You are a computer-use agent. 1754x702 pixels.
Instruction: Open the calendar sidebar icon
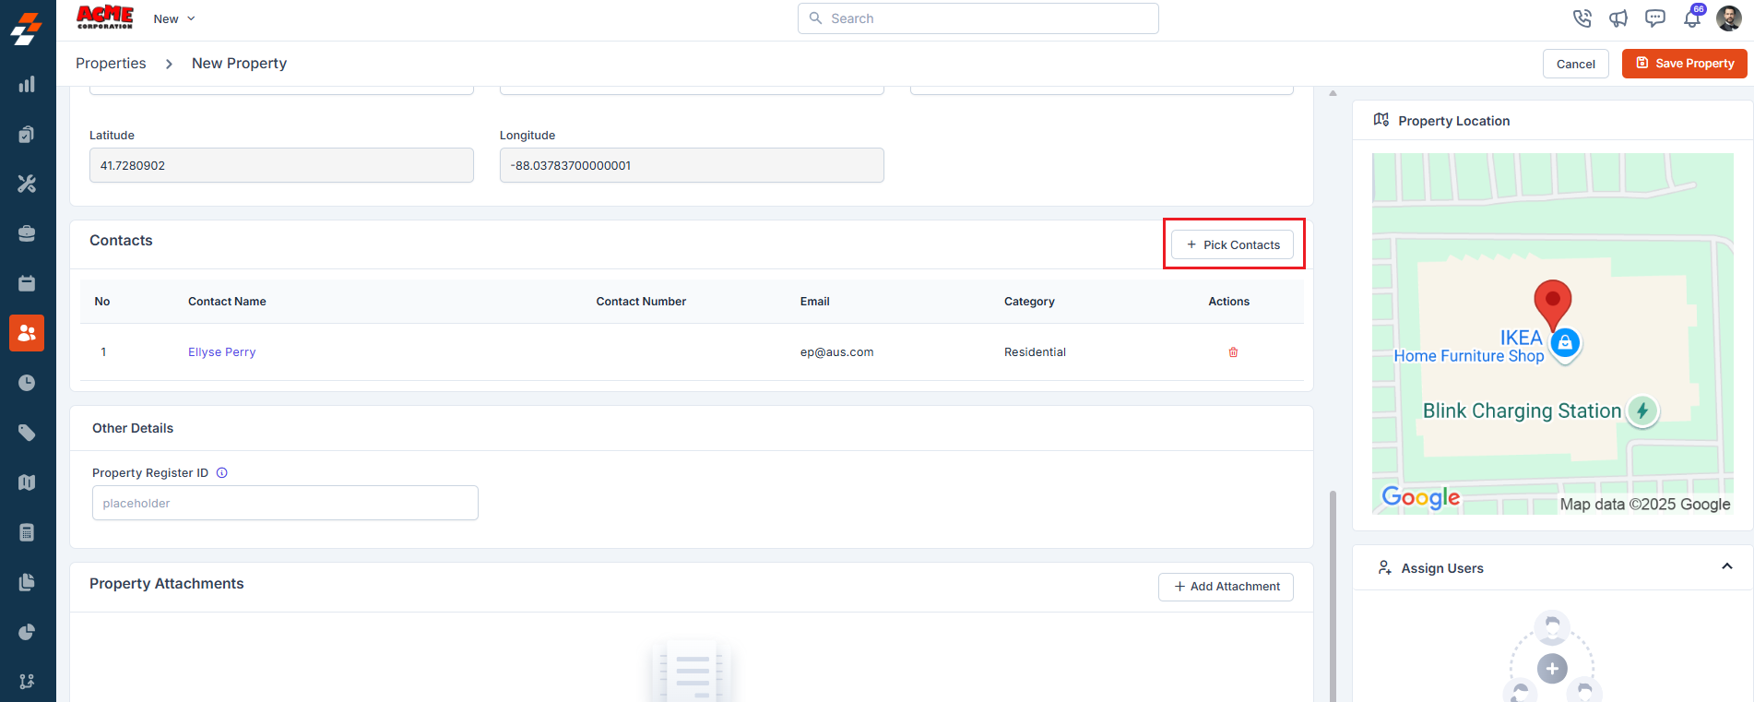27,283
